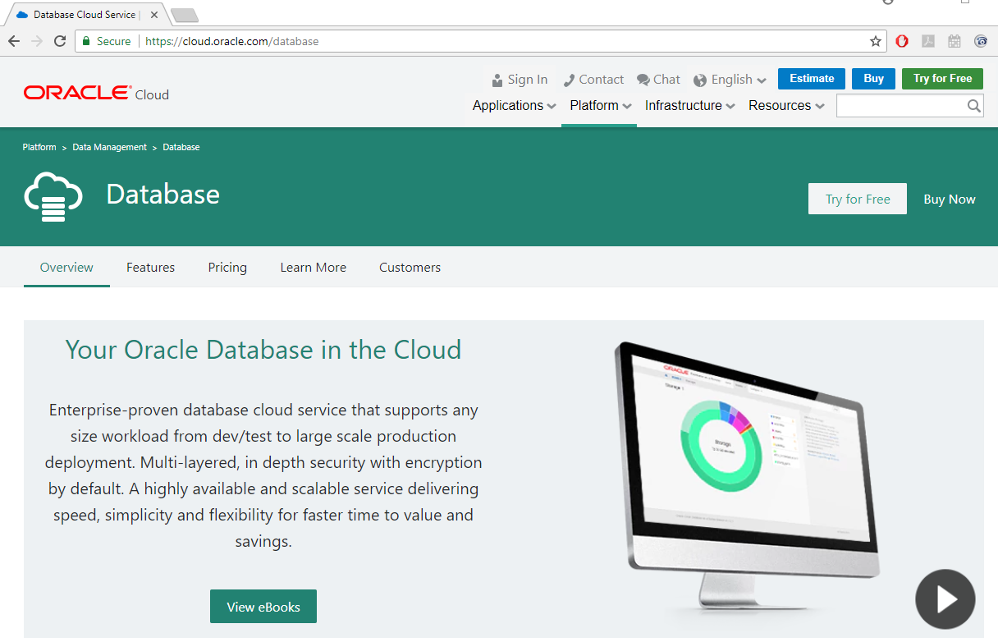Open the Contact link
This screenshot has height=642, width=998.
click(x=593, y=80)
